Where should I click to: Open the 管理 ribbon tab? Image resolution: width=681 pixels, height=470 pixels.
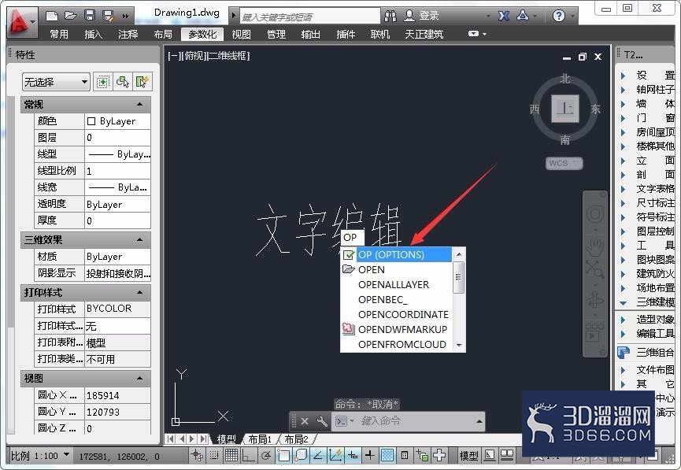(276, 35)
